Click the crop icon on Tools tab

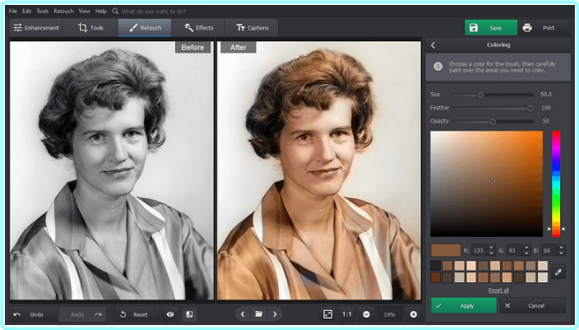pos(83,27)
